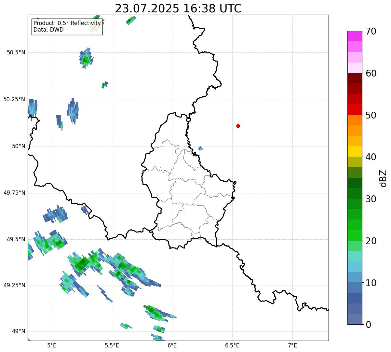The height and width of the screenshot is (352, 391).
Task: Click the '49.5°N' latitude label
Action: point(16,239)
